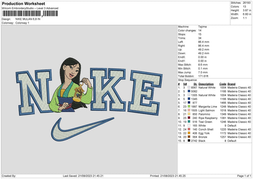The image size is (253, 179).
Task: Click the Machine value "Tajima"
Action: (x=202, y=27)
